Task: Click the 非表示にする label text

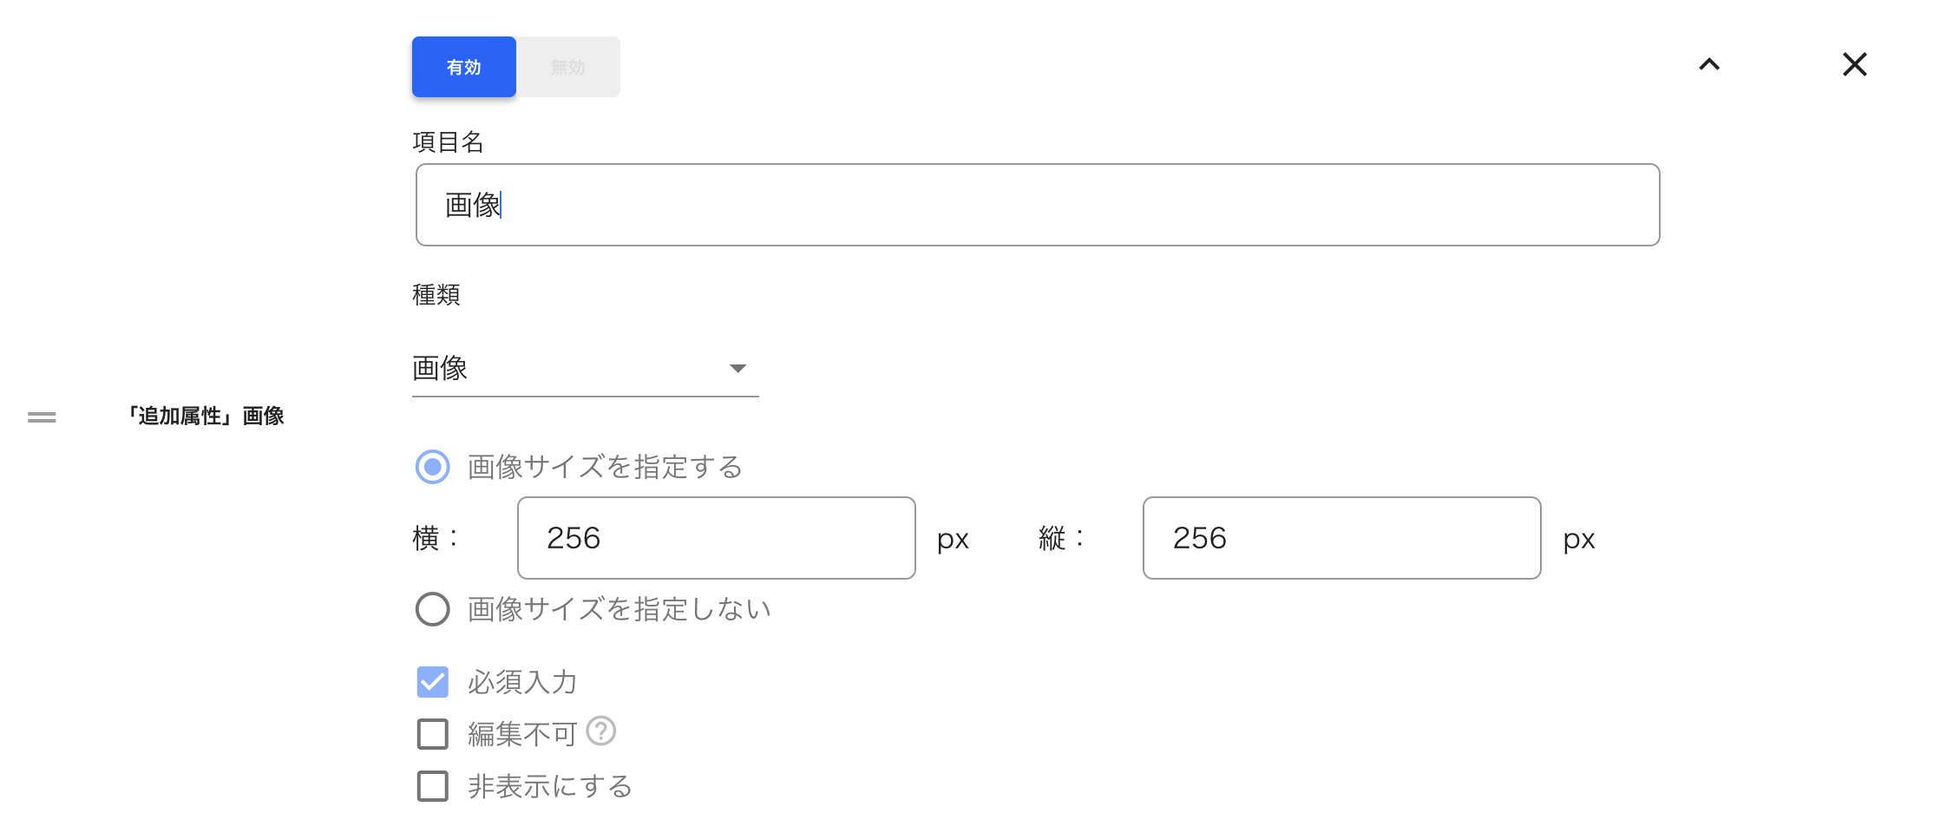Action: coord(550,786)
